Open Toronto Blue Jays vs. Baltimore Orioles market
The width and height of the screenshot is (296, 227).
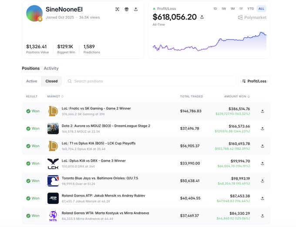[100, 178]
